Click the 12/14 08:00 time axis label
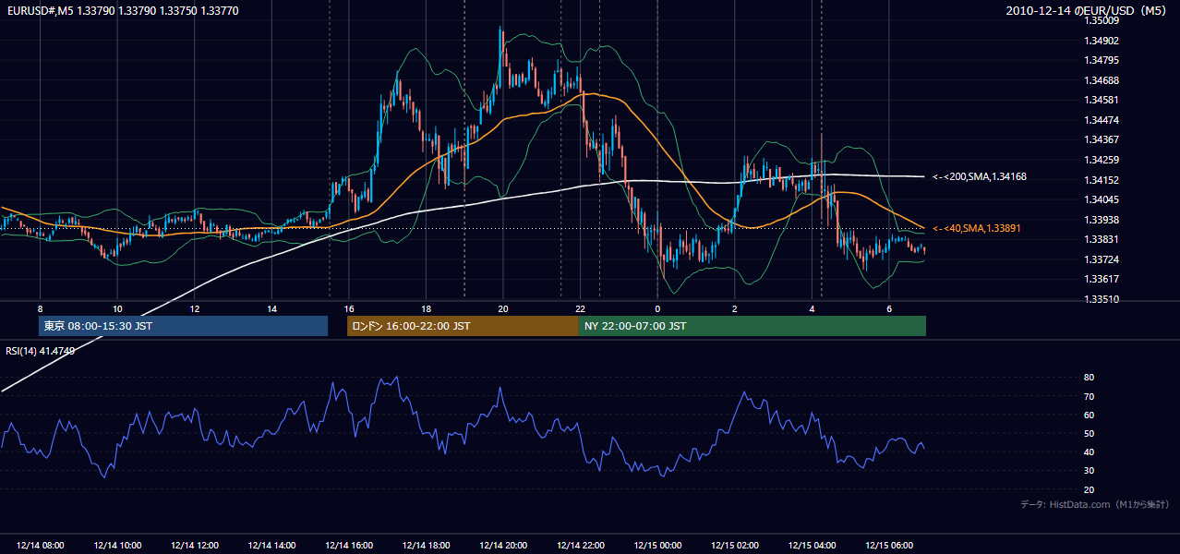 40,546
